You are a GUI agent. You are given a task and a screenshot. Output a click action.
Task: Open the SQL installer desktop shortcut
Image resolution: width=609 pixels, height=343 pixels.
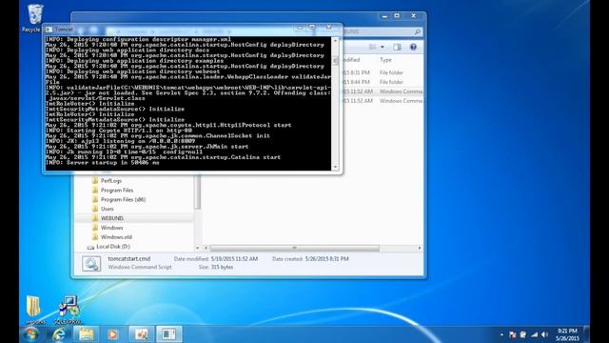(x=69, y=307)
